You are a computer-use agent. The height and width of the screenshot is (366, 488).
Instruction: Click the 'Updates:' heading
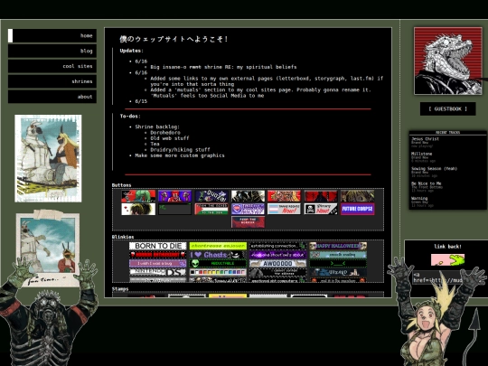(x=132, y=51)
